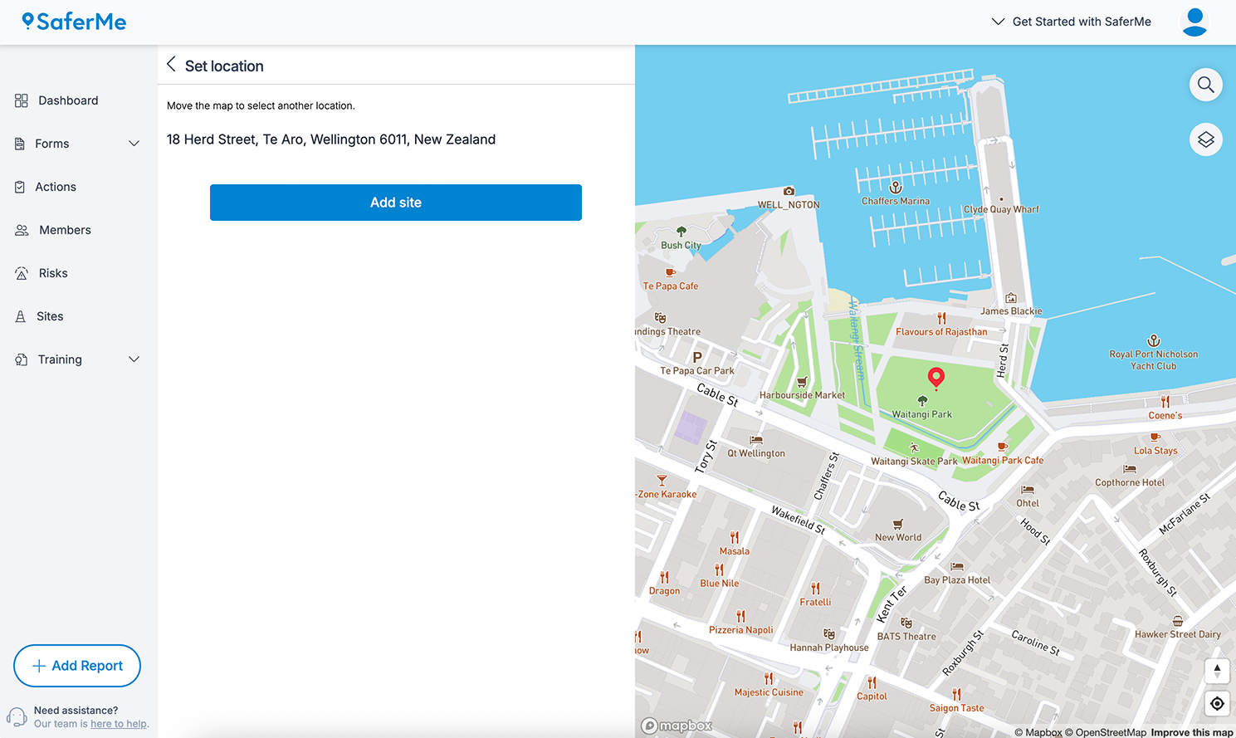Open the user profile avatar
The width and height of the screenshot is (1236, 738).
point(1194,22)
